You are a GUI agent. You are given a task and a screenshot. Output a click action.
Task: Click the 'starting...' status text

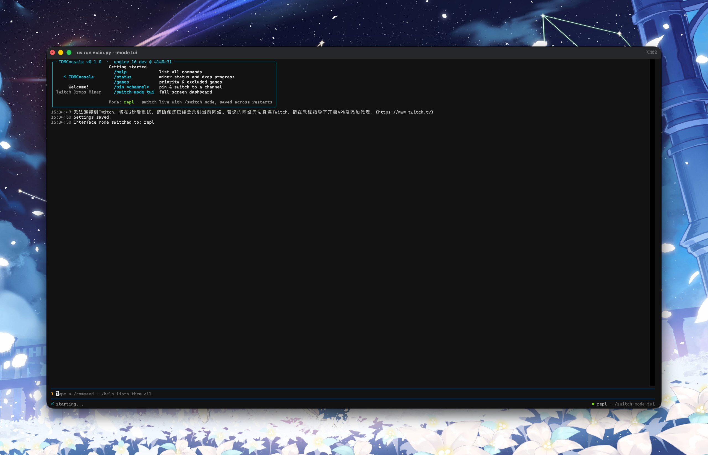[x=70, y=404]
